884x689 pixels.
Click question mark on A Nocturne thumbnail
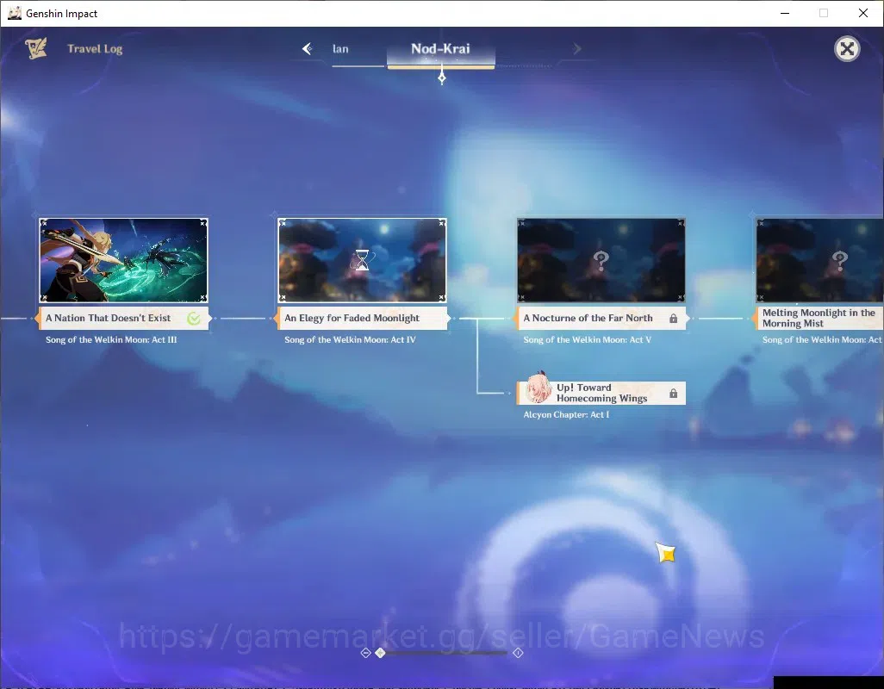601,260
